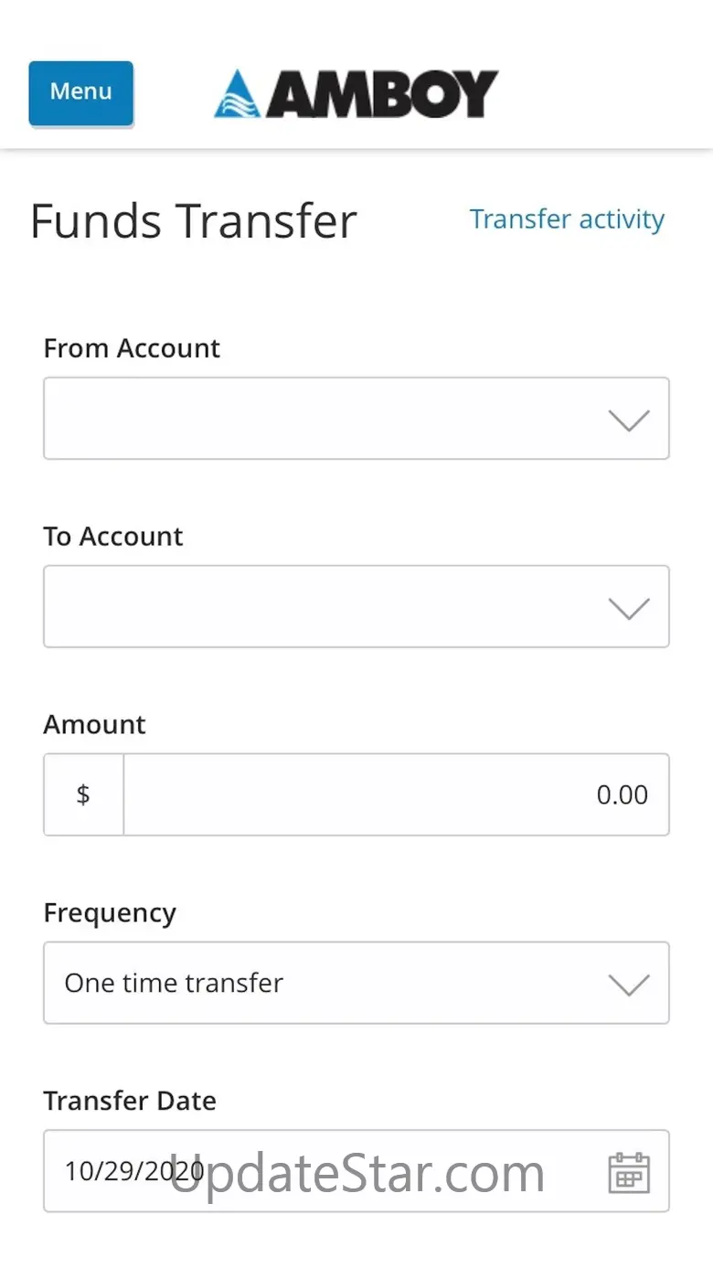The height and width of the screenshot is (1268, 713).
Task: Click the dollar sign currency prefix
Action: pyautogui.click(x=83, y=794)
